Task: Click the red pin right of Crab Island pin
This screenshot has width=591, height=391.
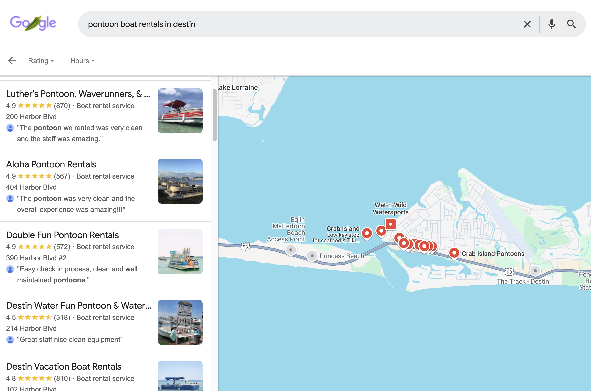Action: point(381,231)
